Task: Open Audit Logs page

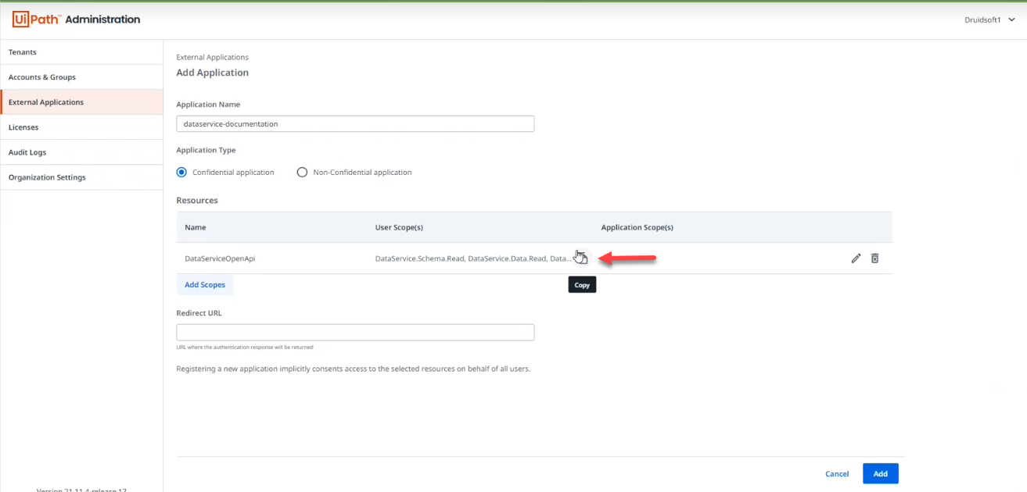Action: click(81, 152)
